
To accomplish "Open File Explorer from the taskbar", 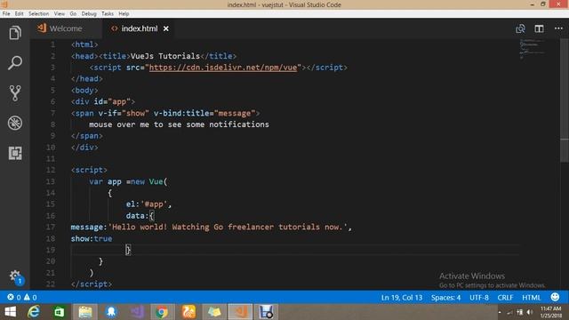I will 85,312.
